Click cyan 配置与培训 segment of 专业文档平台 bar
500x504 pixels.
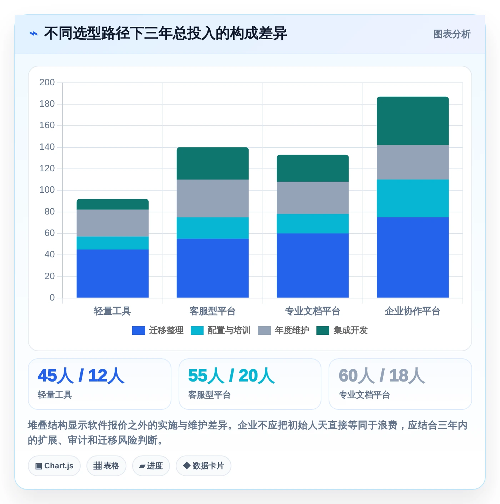click(312, 224)
